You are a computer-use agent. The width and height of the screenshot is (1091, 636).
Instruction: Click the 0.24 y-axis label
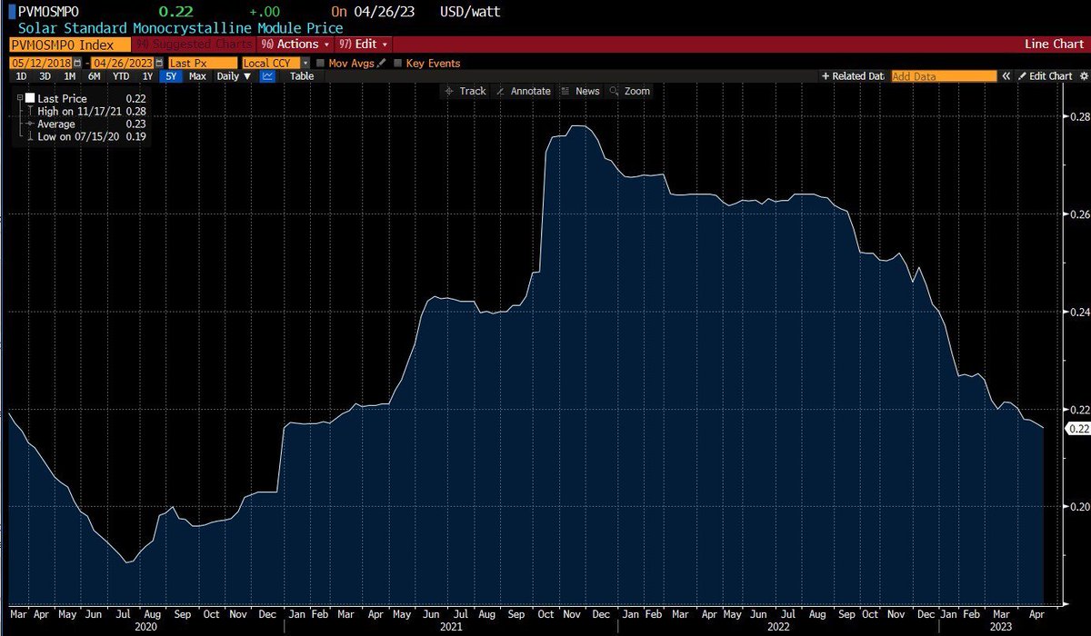1078,312
